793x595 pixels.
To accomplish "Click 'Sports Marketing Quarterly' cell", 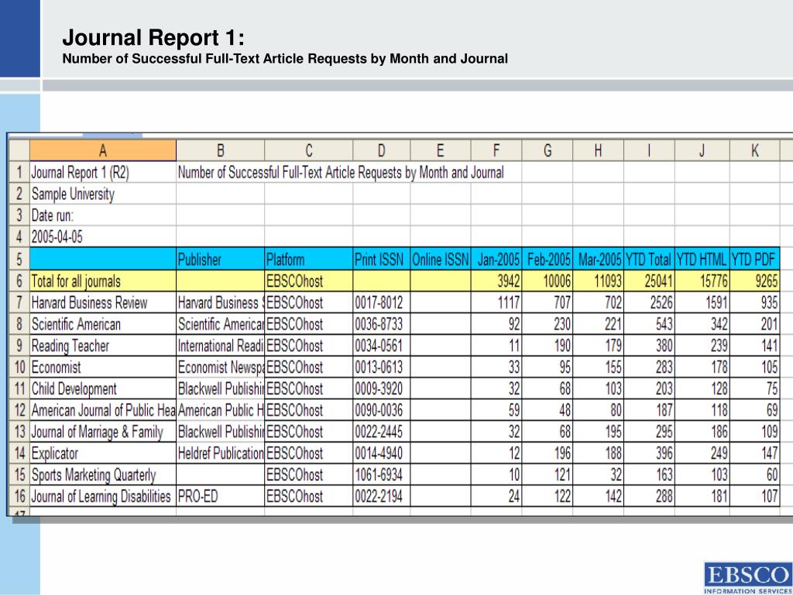I will (103, 475).
